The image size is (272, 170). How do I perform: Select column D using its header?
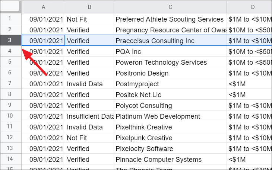(x=249, y=7)
